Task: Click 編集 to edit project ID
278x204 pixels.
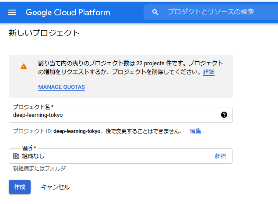Action: [195, 131]
